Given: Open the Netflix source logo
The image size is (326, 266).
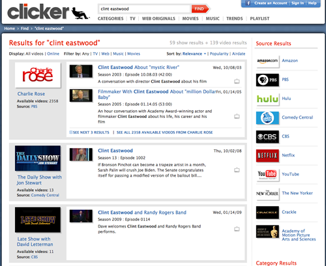Looking at the screenshot, I should (267, 156).
